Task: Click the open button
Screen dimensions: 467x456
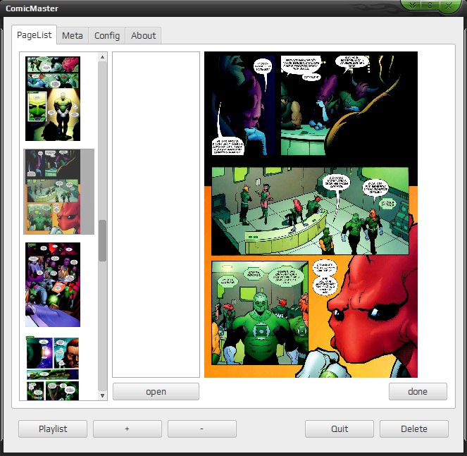Action: [156, 392]
